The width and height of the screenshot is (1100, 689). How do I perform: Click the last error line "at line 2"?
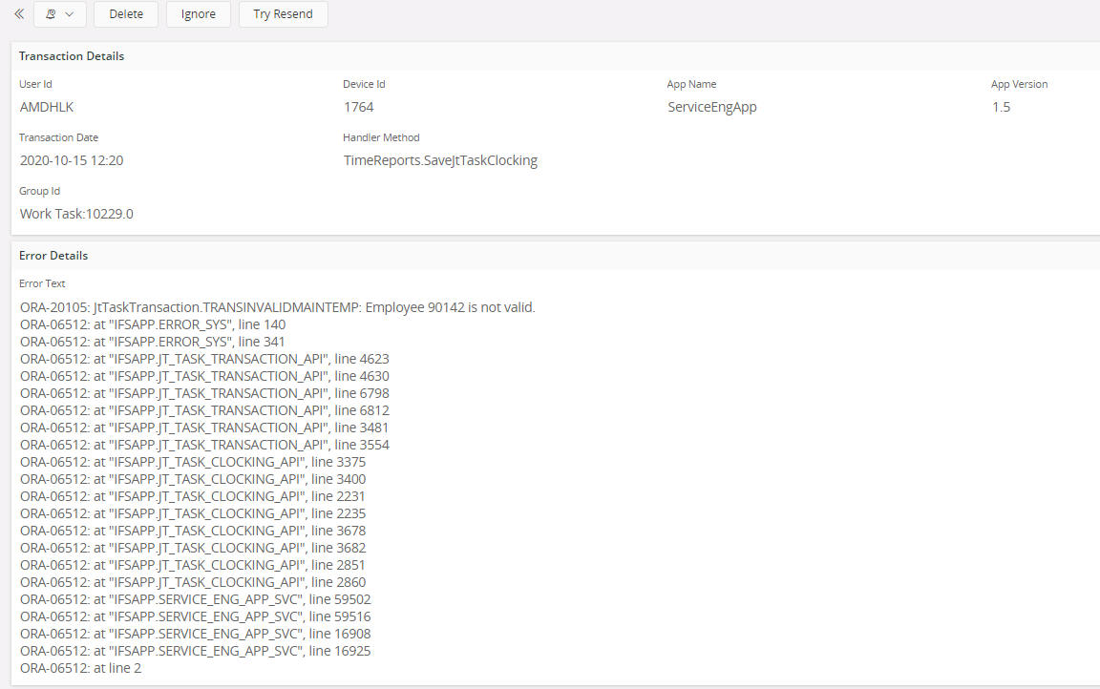tap(81, 668)
